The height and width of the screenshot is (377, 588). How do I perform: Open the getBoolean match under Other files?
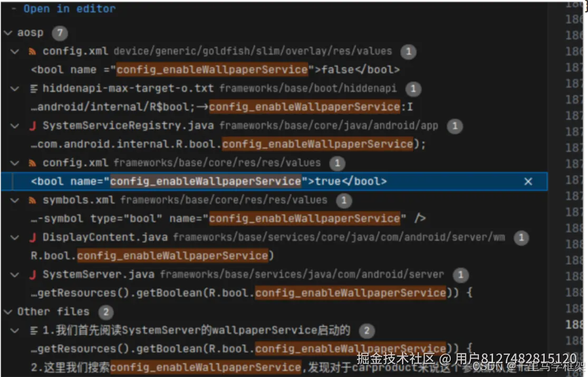(251, 349)
